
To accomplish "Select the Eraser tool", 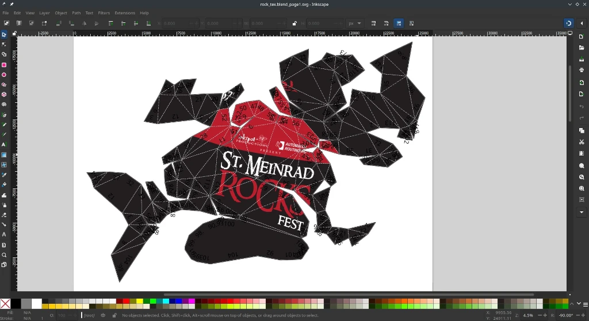I will (4, 215).
